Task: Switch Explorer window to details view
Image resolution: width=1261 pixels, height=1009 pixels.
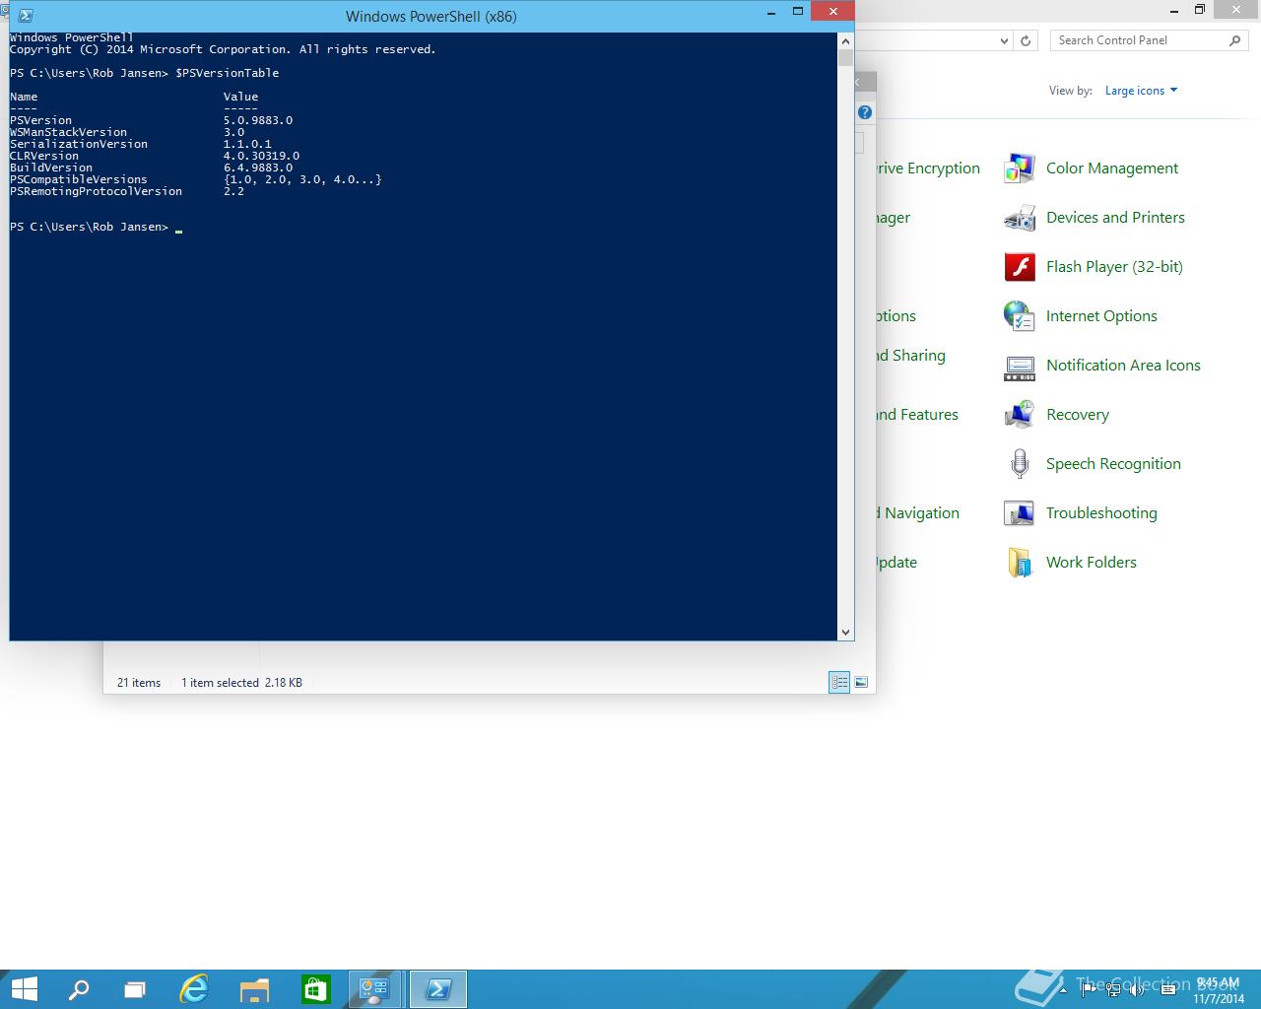Action: point(839,682)
